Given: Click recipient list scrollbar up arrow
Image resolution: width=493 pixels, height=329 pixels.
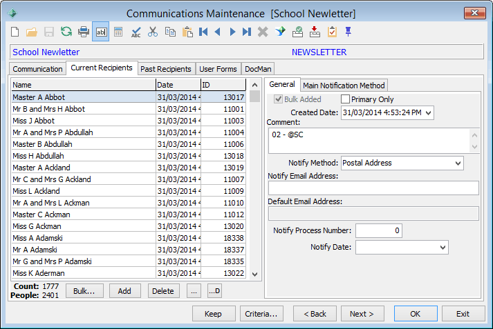Looking at the screenshot, I should 254,85.
